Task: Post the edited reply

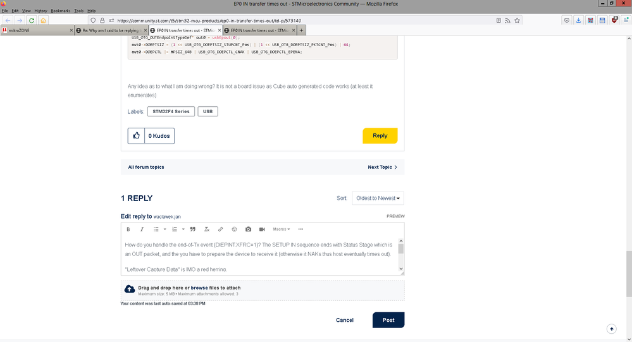Action: click(388, 320)
